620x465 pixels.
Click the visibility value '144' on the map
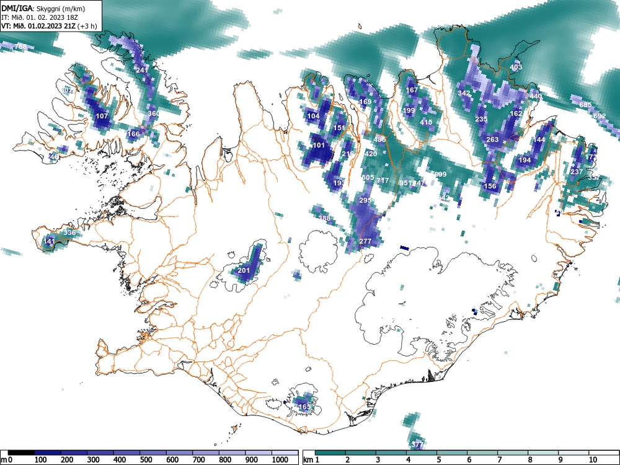539,139
